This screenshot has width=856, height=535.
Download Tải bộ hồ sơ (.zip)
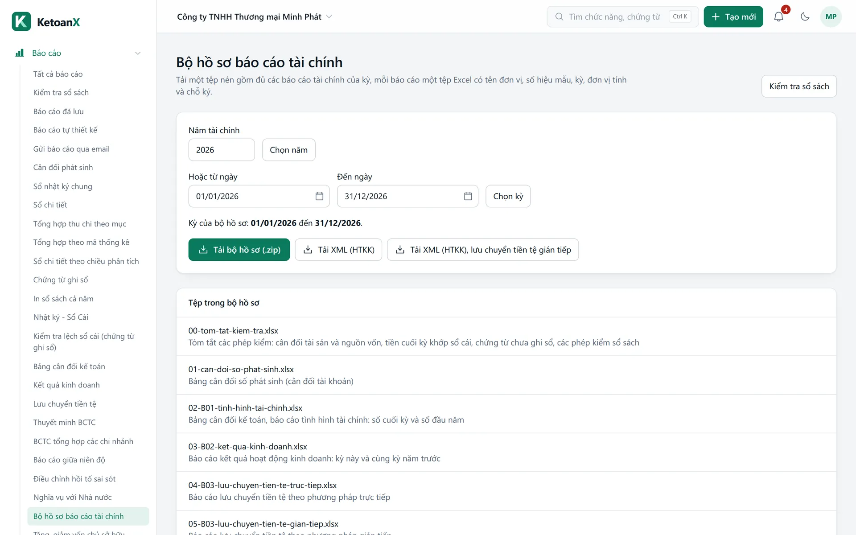[239, 250]
